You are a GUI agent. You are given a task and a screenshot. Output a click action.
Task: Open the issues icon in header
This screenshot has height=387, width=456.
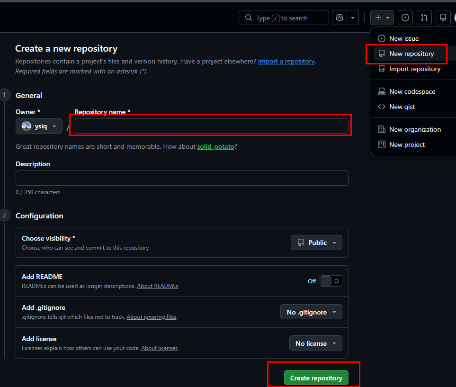(x=405, y=18)
